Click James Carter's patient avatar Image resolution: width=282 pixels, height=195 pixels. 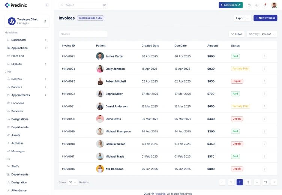(100, 56)
